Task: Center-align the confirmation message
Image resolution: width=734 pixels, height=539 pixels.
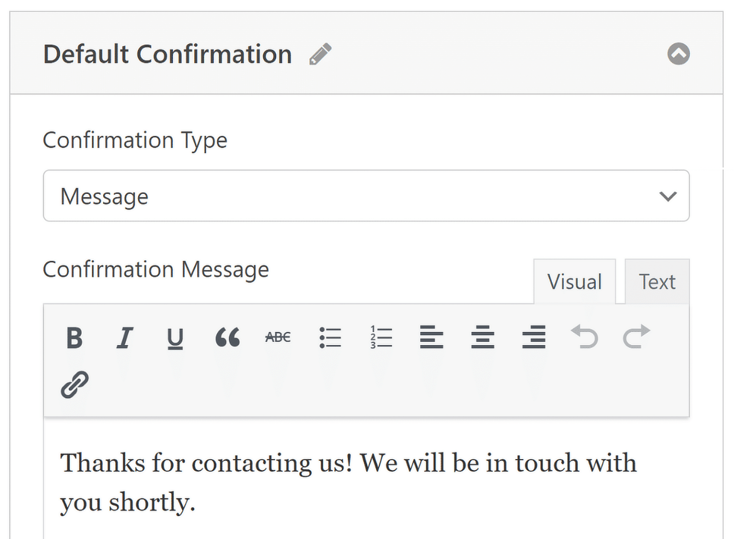Action: coord(482,338)
